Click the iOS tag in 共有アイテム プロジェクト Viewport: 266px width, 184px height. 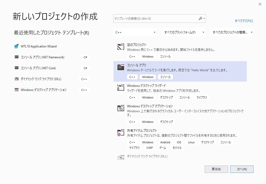pos(179,142)
